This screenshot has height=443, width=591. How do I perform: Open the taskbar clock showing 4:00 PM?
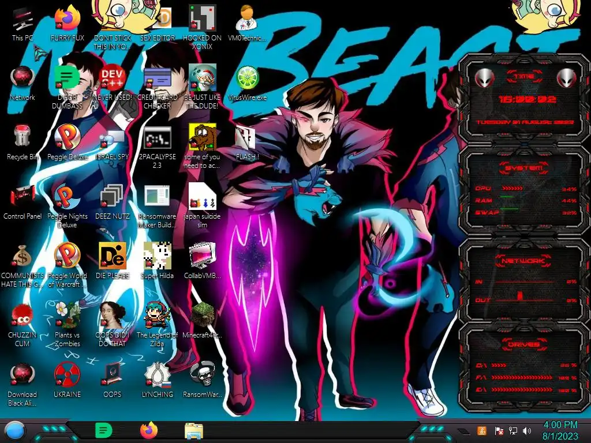pyautogui.click(x=560, y=430)
